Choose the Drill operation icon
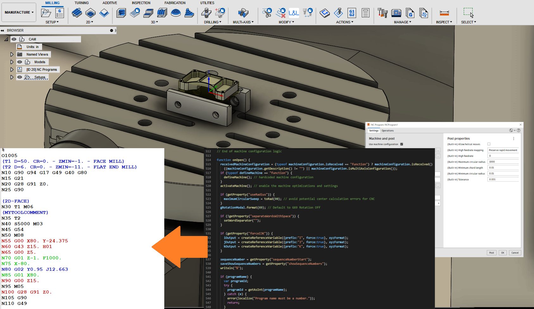Viewport: 534px width, 309px height. pyautogui.click(x=206, y=13)
